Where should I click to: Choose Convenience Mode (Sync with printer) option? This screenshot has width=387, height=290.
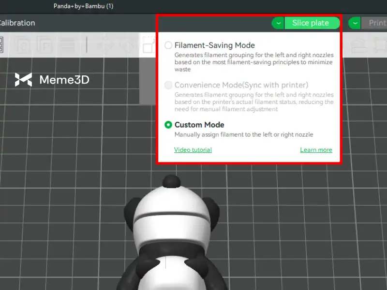(x=168, y=85)
